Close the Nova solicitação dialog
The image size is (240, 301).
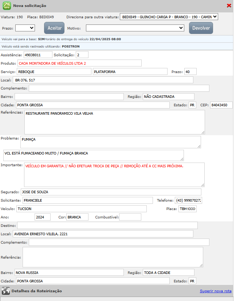click(229, 5)
